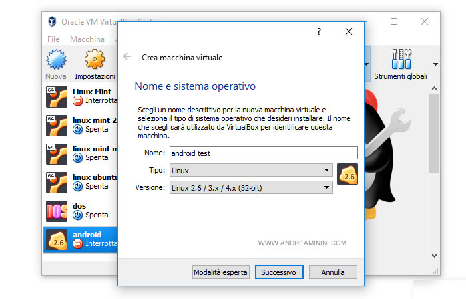466x299 pixels.
Task: Select the Linux Mint VM icon
Action: [x=57, y=97]
